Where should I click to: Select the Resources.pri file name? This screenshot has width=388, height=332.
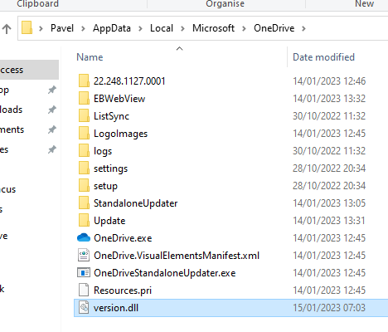click(x=123, y=290)
